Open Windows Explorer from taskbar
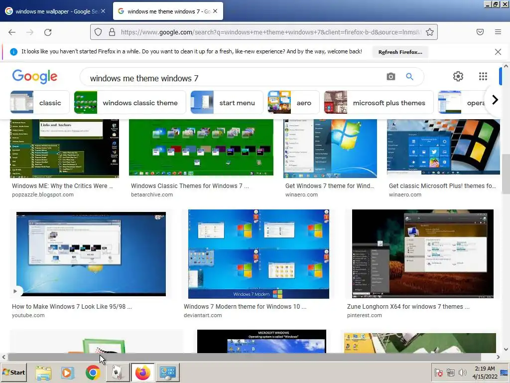510x383 pixels. click(x=43, y=373)
